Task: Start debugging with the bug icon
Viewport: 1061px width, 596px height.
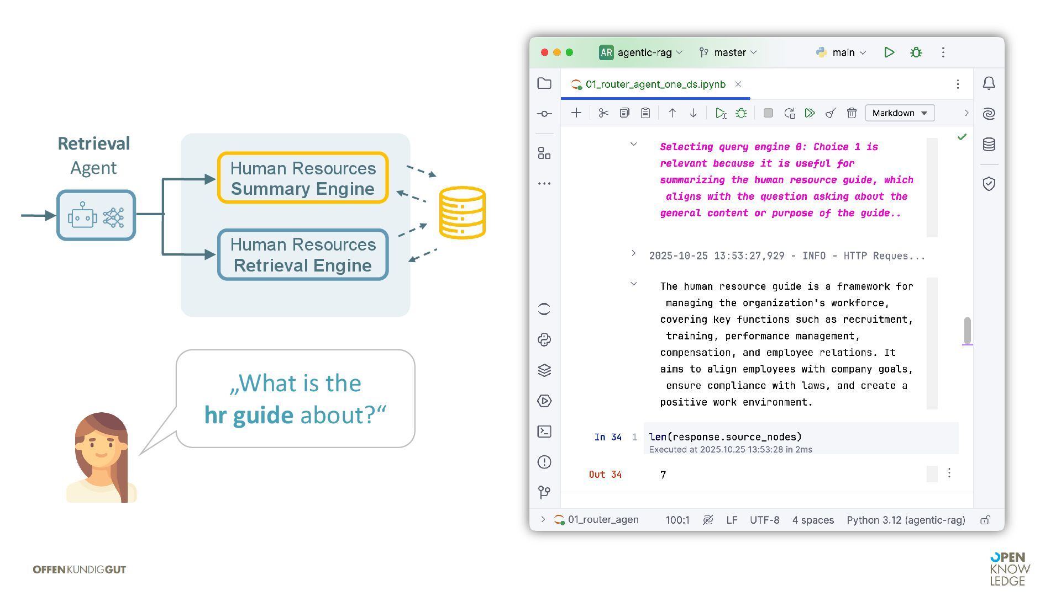Action: click(x=916, y=52)
